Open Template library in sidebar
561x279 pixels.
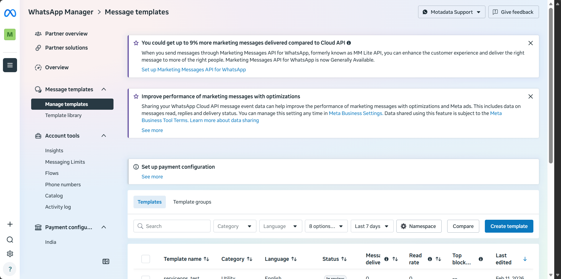click(x=63, y=115)
